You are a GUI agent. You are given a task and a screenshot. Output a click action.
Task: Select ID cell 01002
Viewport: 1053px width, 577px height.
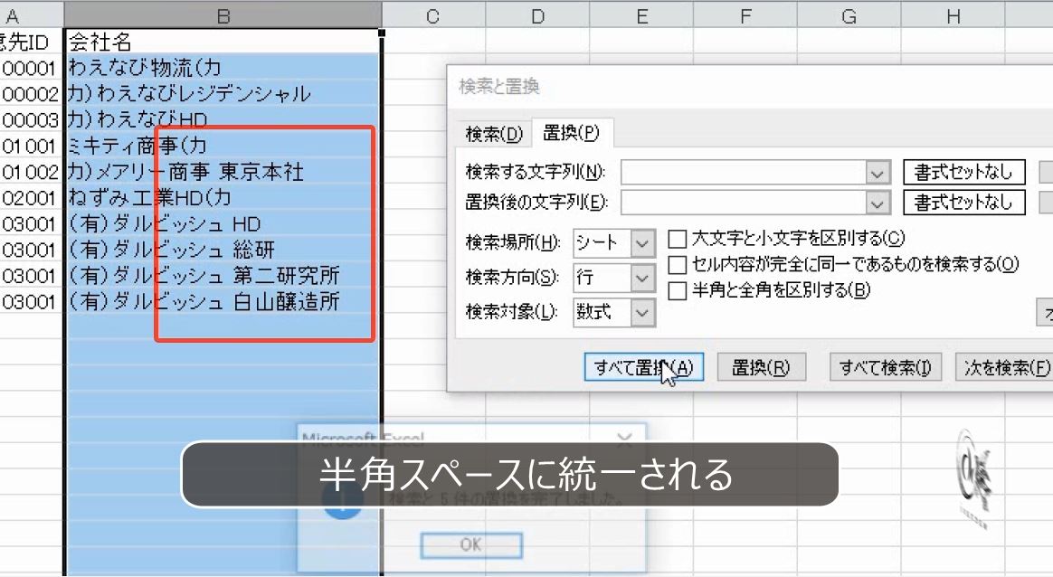(31, 171)
